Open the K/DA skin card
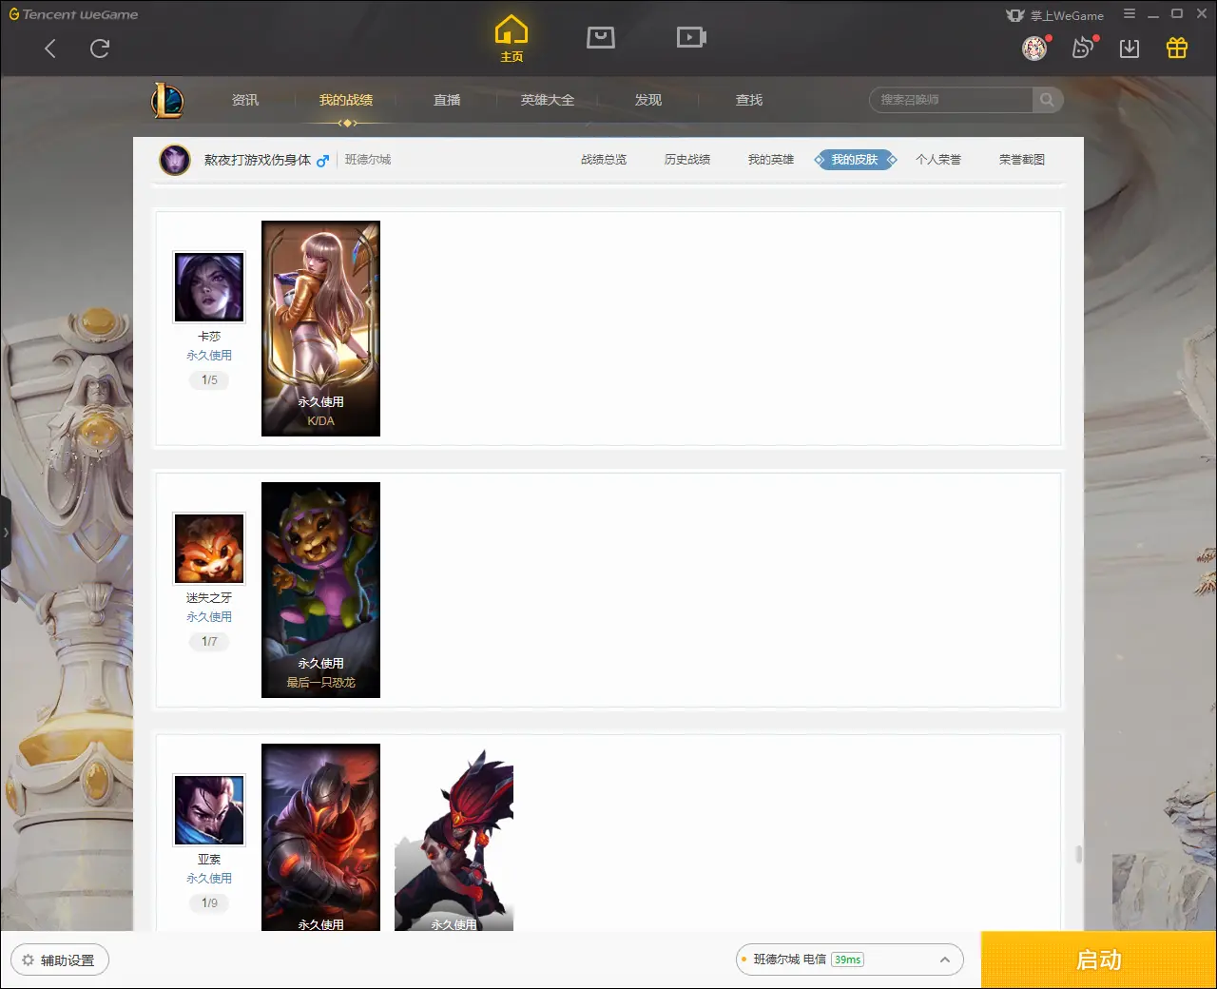 tap(320, 328)
